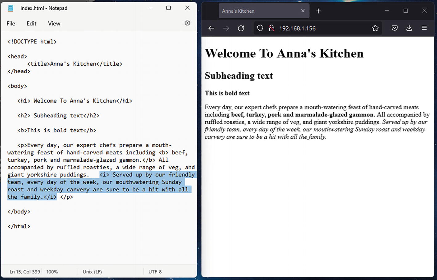
Task: Open the Notepad Edit menu
Action: (31, 23)
